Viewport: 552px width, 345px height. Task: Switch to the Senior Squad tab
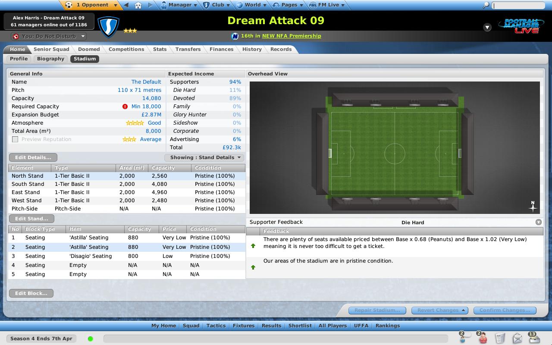51,49
